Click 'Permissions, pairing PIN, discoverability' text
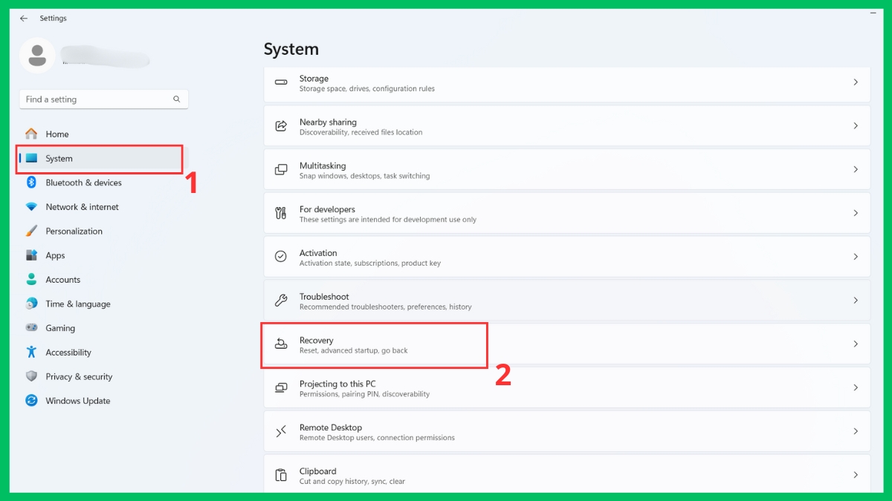 [364, 394]
